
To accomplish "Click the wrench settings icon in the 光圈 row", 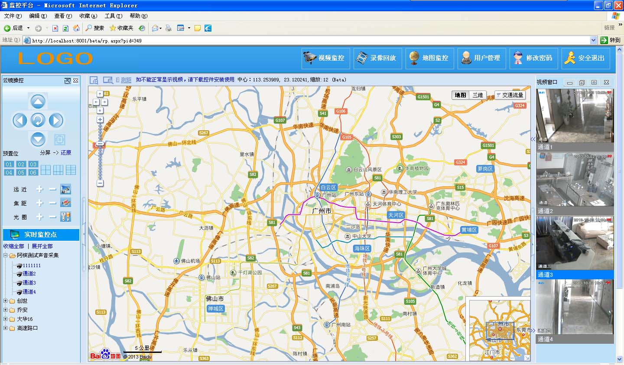I will (x=66, y=216).
